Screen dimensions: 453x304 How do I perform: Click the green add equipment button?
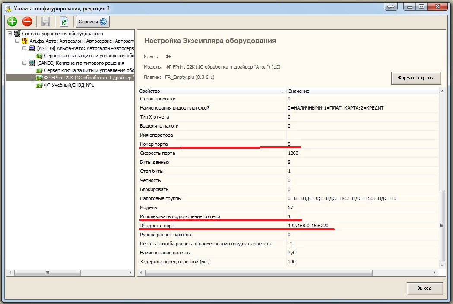[12, 22]
